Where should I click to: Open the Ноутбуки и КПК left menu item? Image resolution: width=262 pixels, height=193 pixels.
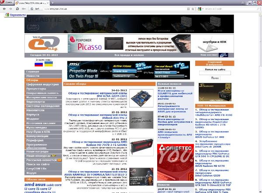tap(43, 132)
